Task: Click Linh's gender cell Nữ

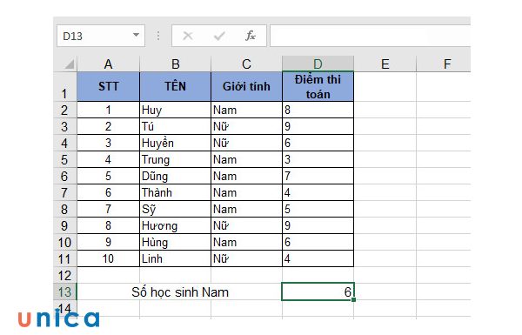Action: (246, 258)
